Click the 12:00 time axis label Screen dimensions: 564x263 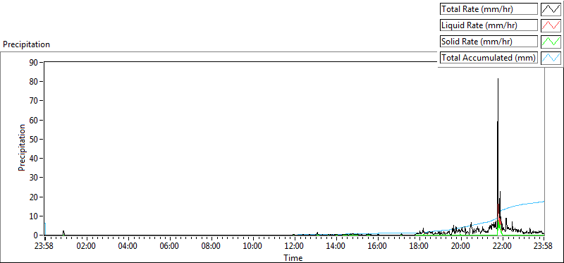point(295,247)
